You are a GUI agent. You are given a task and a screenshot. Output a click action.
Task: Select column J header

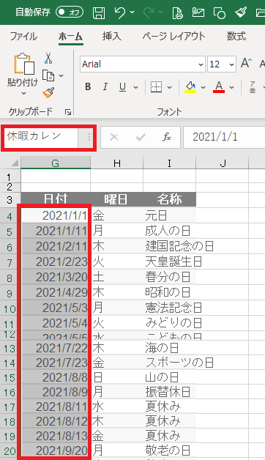(x=223, y=163)
